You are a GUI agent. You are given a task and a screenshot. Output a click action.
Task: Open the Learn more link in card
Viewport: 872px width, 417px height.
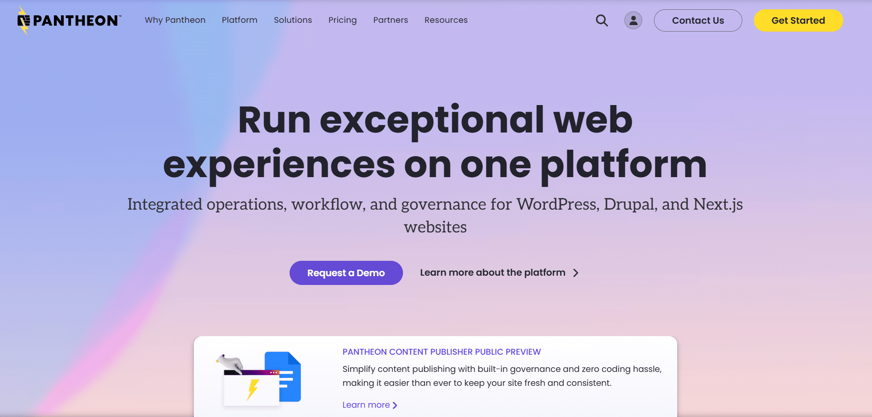(366, 405)
